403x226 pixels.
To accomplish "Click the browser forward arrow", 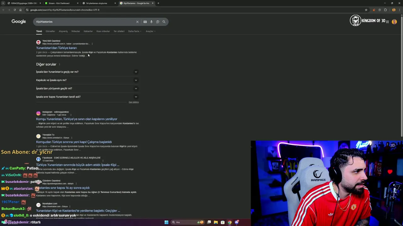I will tap(9, 10).
